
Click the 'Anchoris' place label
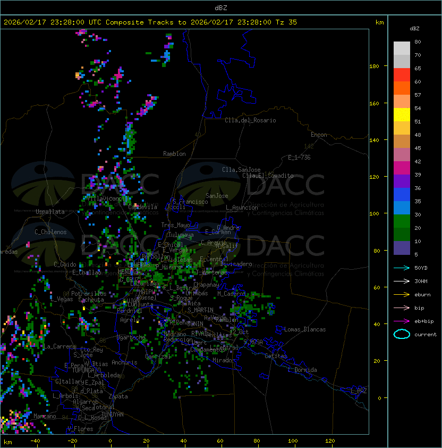124,362
